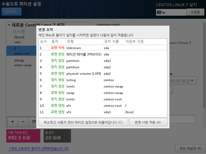
Task: Sort by 동작 column header
Action: [57, 42]
